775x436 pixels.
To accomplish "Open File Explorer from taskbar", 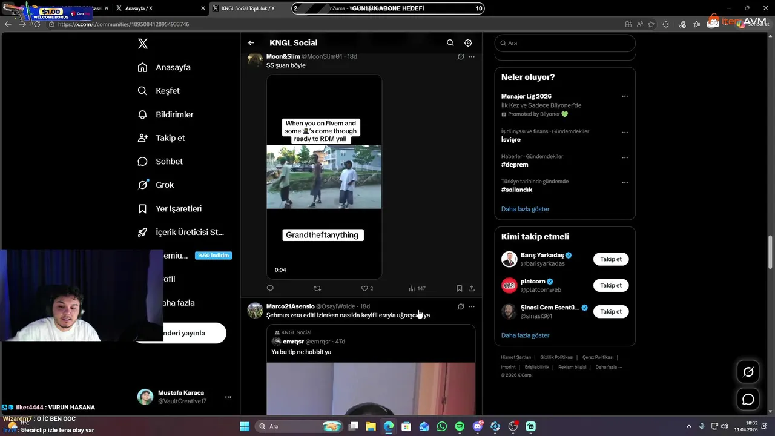I will [x=371, y=426].
